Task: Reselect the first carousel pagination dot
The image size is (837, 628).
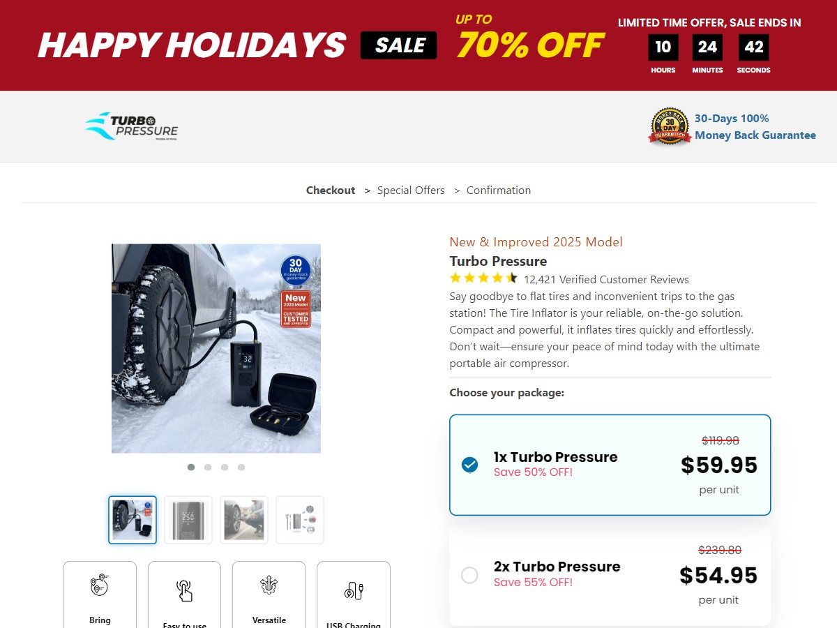Action: (x=190, y=467)
